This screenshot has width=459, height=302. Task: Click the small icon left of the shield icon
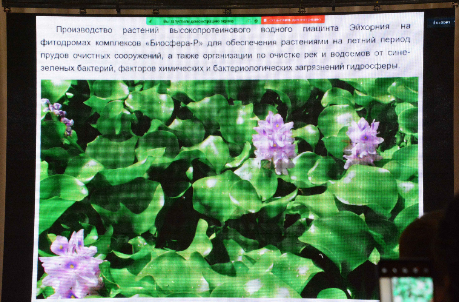pyautogui.click(x=249, y=20)
